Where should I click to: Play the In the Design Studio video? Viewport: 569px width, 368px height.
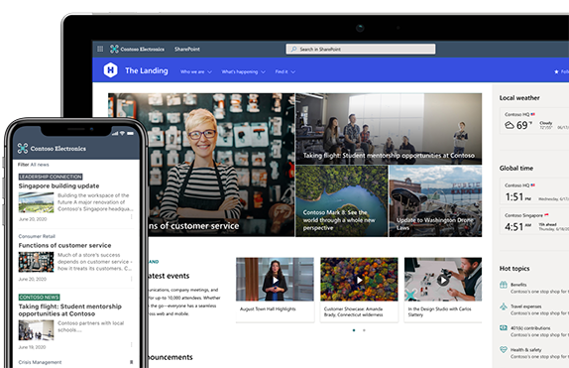442,280
